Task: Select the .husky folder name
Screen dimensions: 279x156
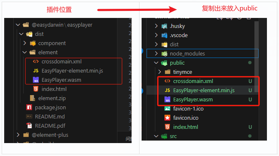Action: (x=177, y=26)
